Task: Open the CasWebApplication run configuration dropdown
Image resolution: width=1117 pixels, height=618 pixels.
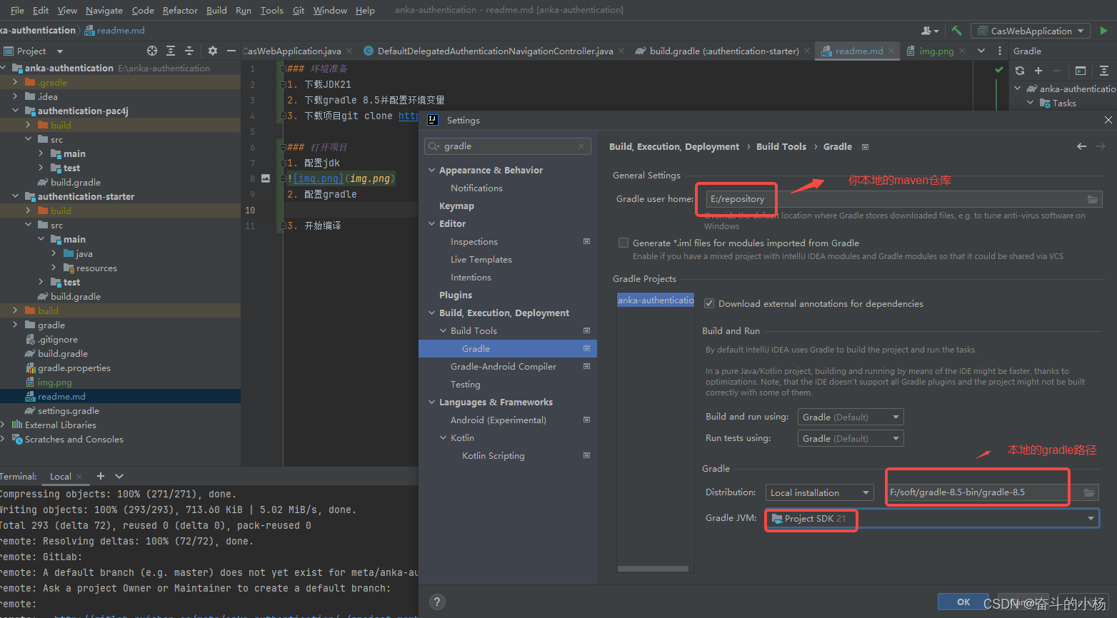Action: coord(1031,31)
